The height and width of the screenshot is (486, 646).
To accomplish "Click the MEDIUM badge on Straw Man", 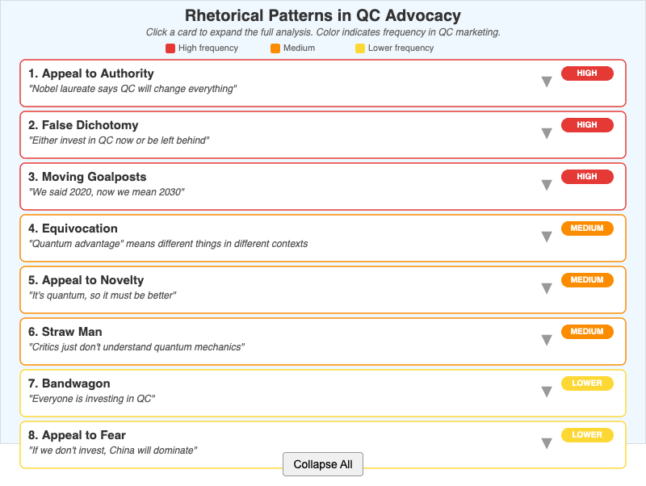I will (x=587, y=331).
